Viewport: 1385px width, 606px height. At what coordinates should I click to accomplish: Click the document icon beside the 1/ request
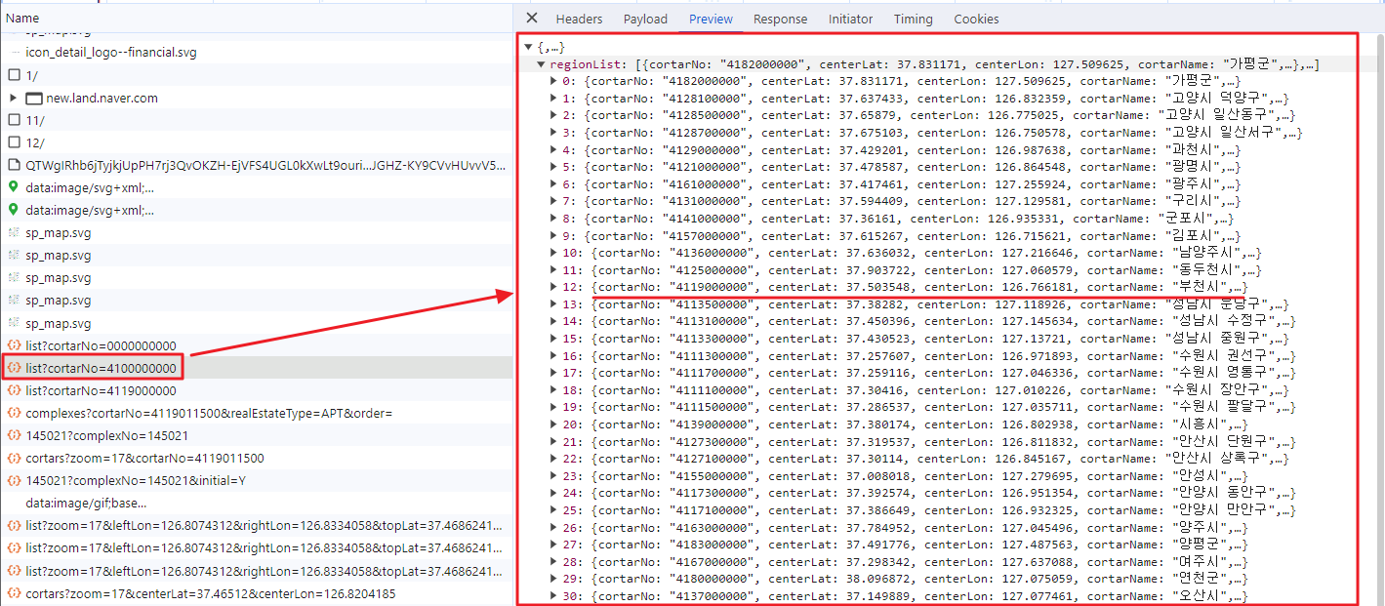pyautogui.click(x=14, y=75)
